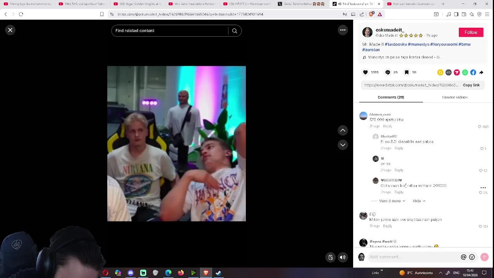Save video with the bookmark icon

[x=407, y=72]
